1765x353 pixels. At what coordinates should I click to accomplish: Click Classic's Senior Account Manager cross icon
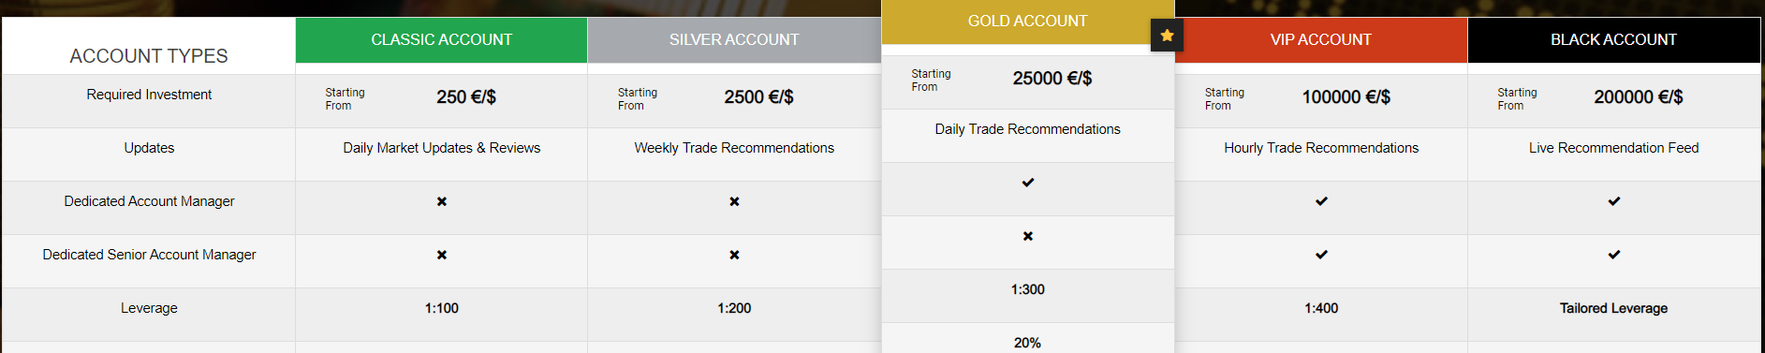(x=442, y=255)
